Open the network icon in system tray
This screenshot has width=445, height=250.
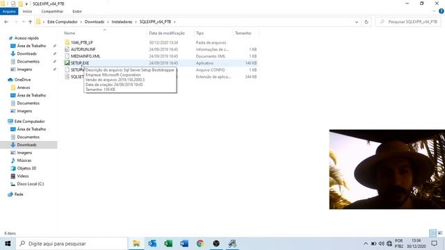tap(389, 244)
